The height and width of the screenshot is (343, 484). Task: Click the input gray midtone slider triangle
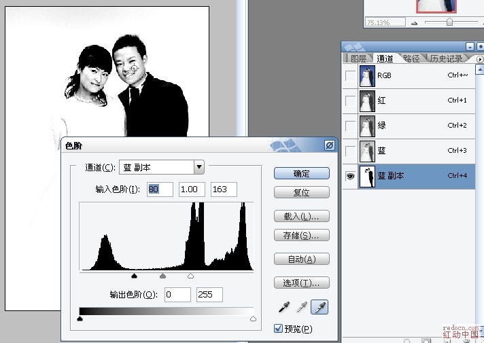162,276
